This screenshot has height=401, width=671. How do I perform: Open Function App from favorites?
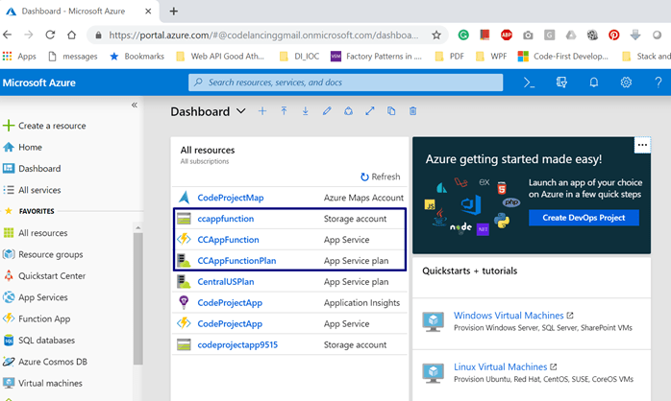tap(45, 318)
